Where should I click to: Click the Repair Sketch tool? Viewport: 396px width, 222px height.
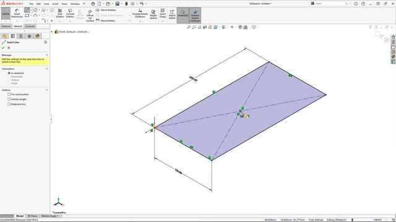coord(153,14)
